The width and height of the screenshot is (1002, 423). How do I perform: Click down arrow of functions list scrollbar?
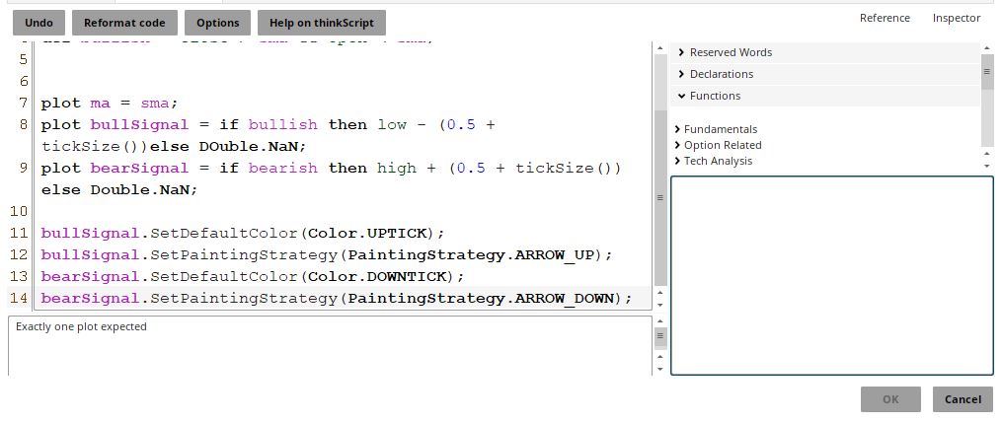coord(987,166)
